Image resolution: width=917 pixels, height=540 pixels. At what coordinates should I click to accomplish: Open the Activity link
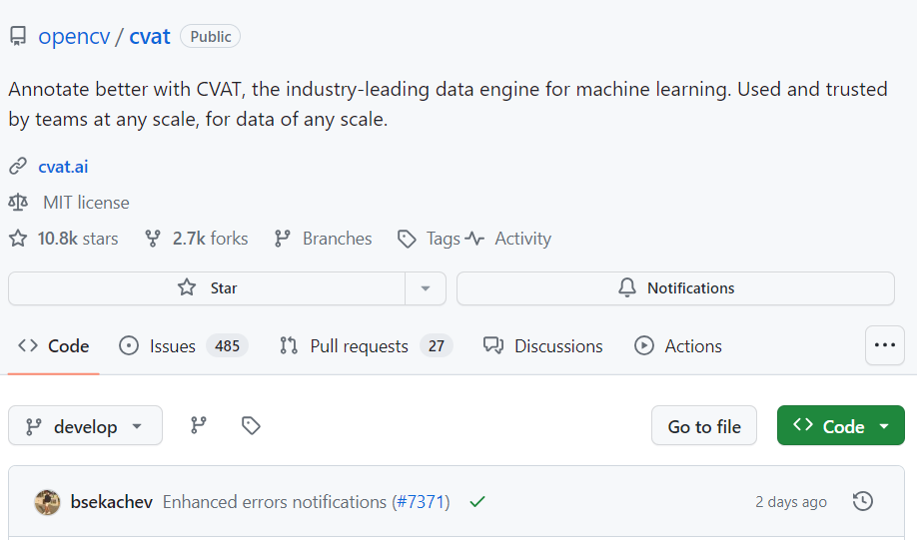coord(522,239)
